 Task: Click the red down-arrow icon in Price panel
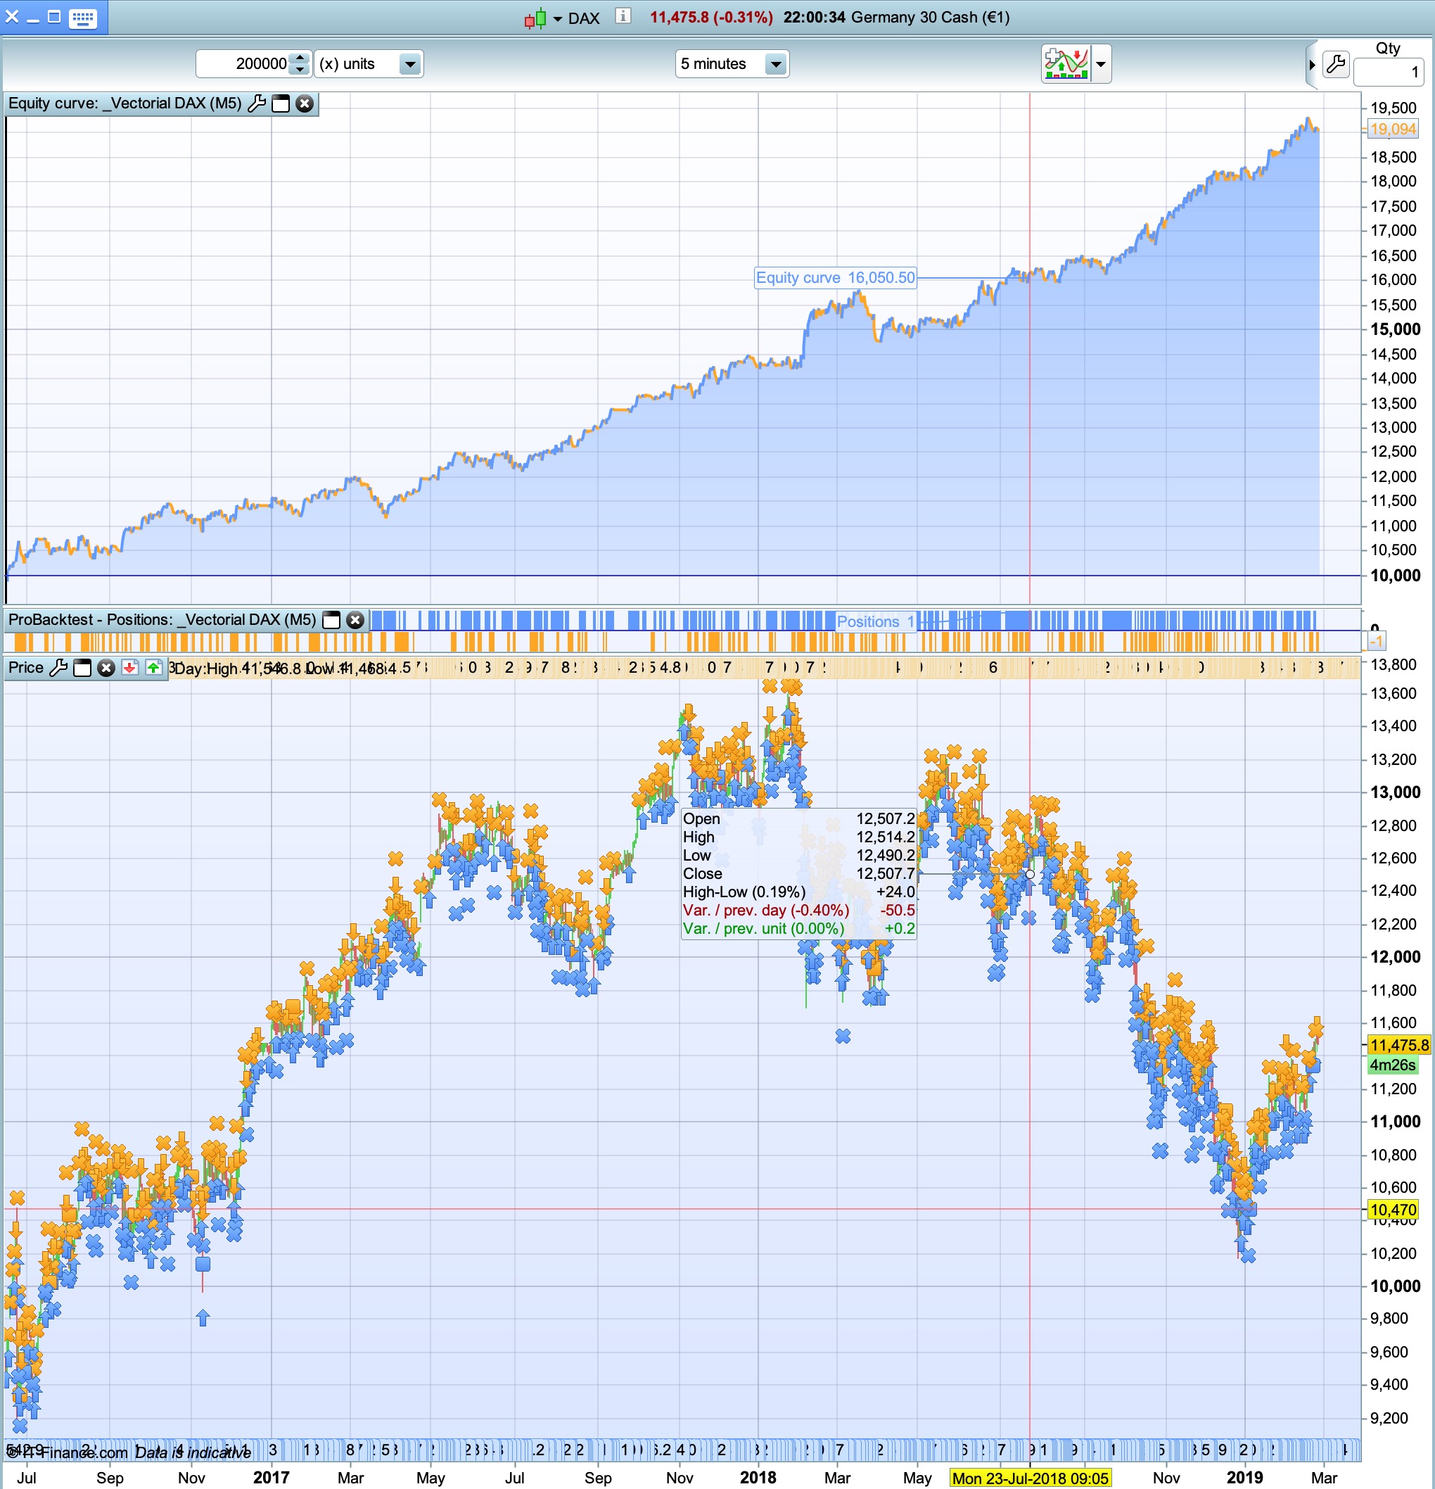tap(130, 668)
